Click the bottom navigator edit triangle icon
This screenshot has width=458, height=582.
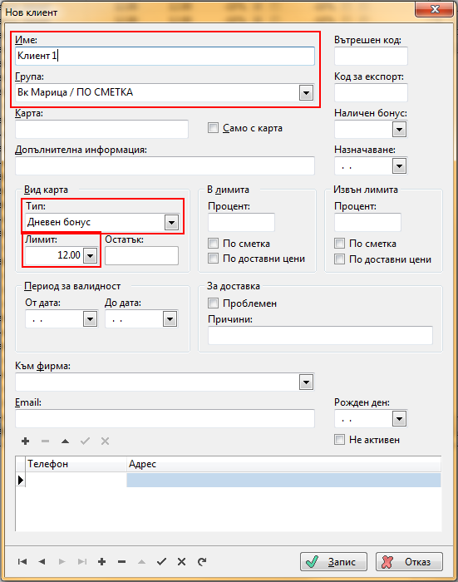click(x=141, y=561)
